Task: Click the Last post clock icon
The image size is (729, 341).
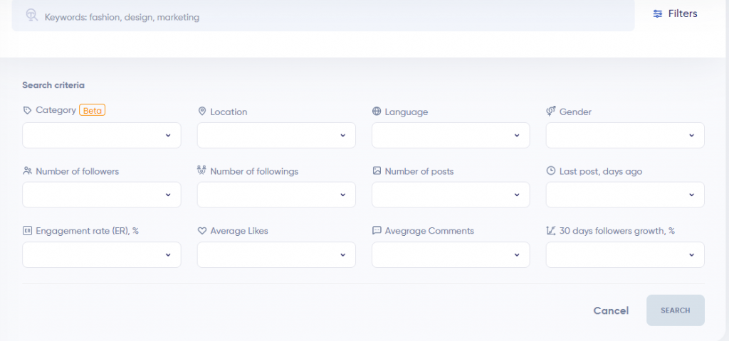Action: coord(551,171)
